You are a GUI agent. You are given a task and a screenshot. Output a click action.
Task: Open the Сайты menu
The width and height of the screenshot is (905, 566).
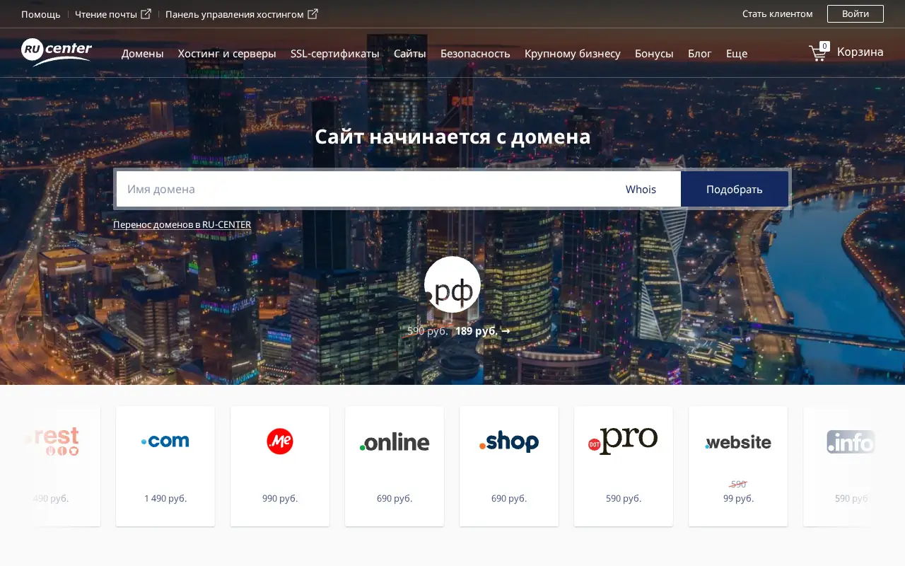click(x=410, y=53)
